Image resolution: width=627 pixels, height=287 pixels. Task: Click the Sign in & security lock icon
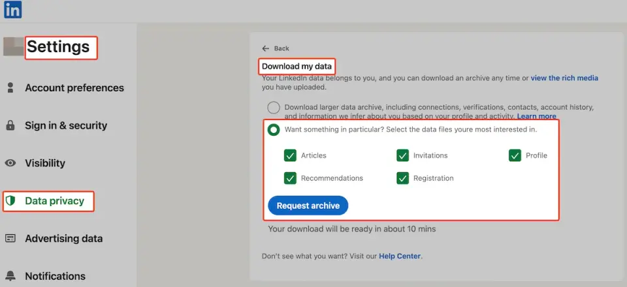tap(10, 125)
